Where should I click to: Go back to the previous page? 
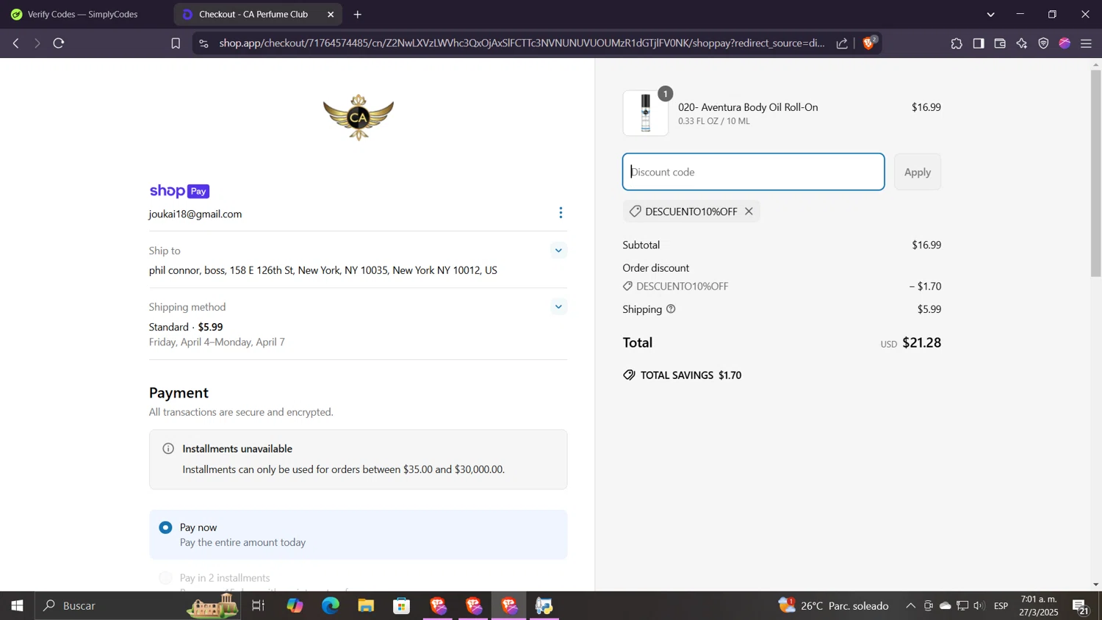(15, 43)
